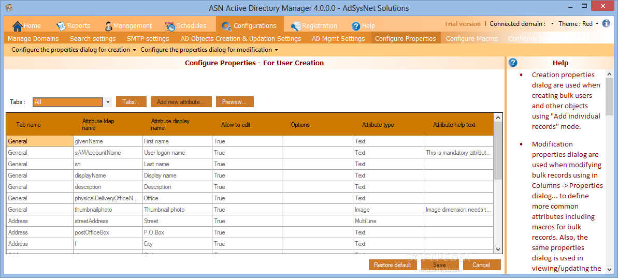Click the Help question mark icon in the ribbon
The image size is (618, 279).
(x=356, y=26)
